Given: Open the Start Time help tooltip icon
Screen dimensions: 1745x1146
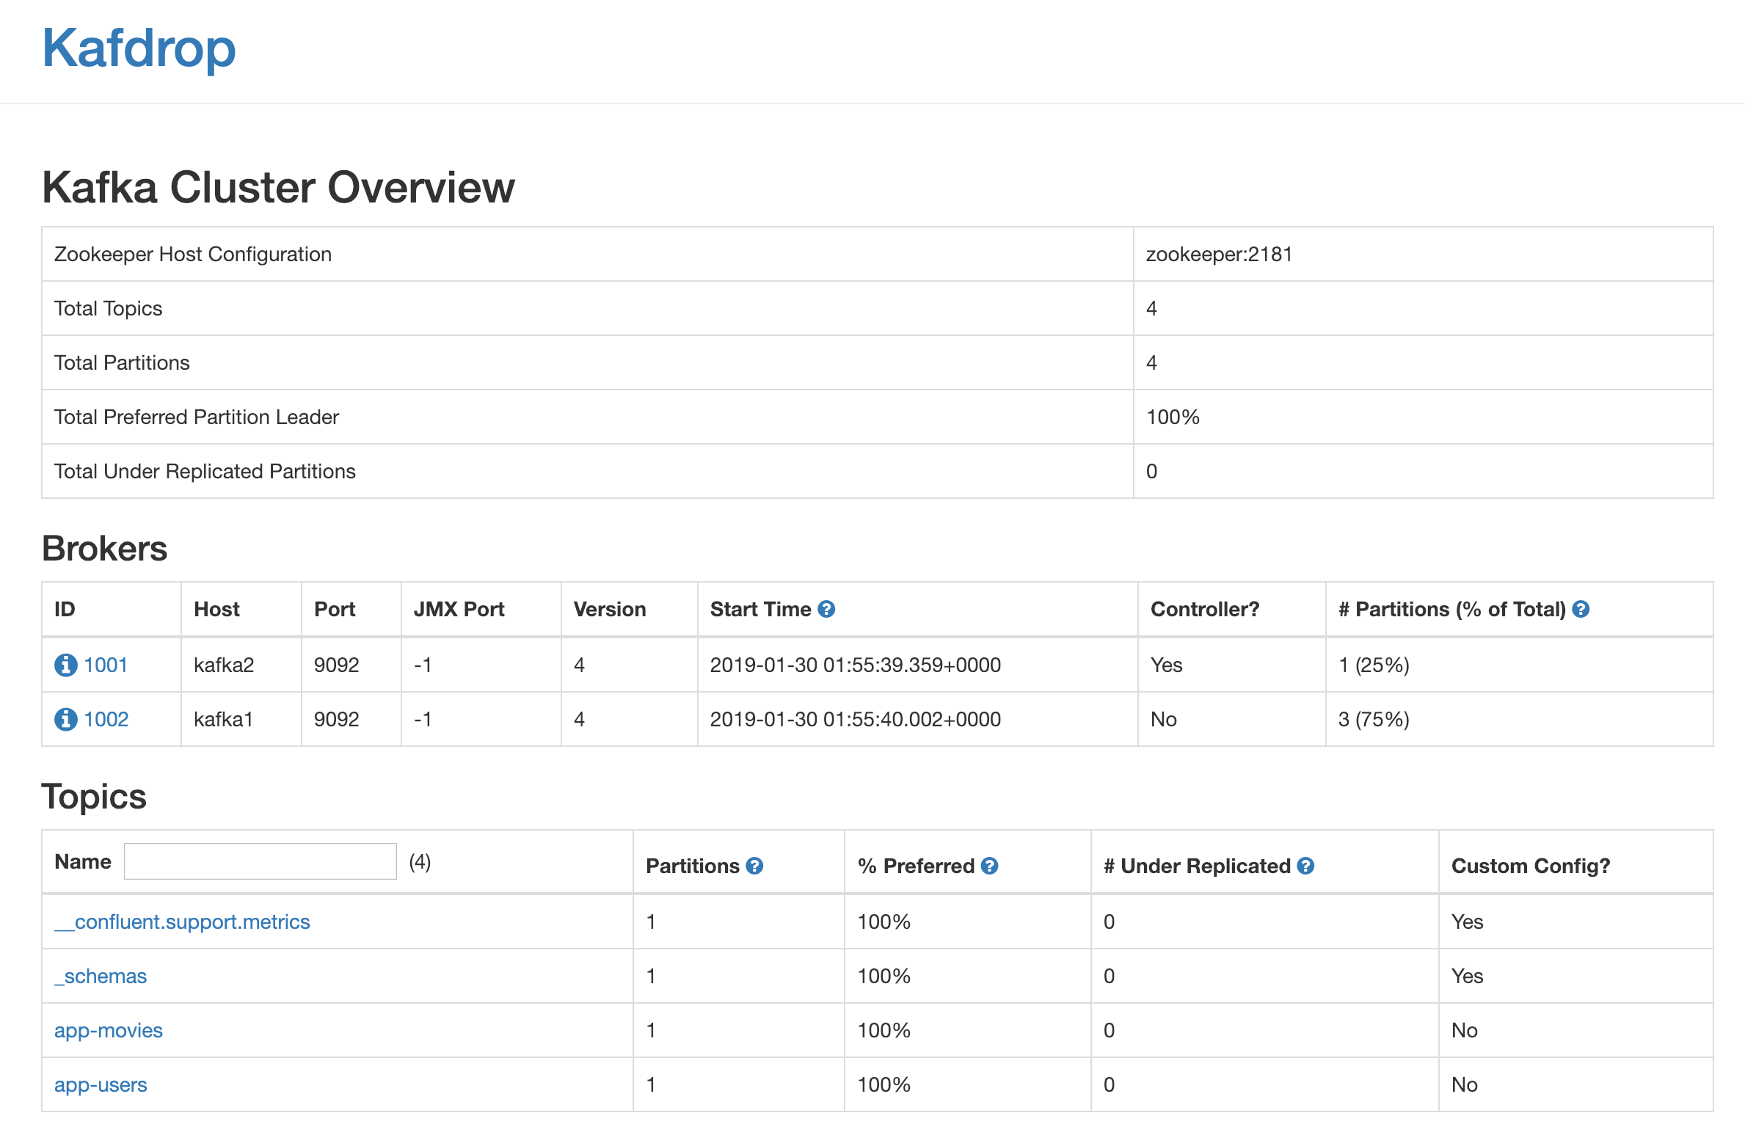Looking at the screenshot, I should click(x=825, y=608).
